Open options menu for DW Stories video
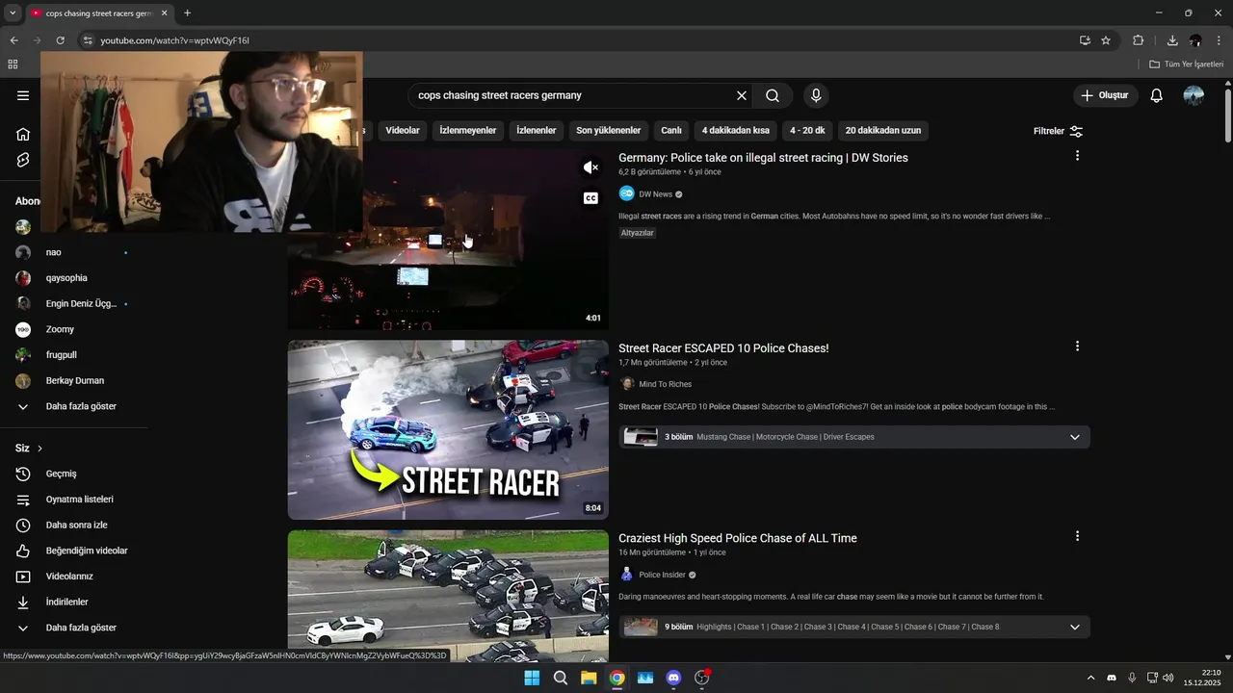 coord(1077,156)
